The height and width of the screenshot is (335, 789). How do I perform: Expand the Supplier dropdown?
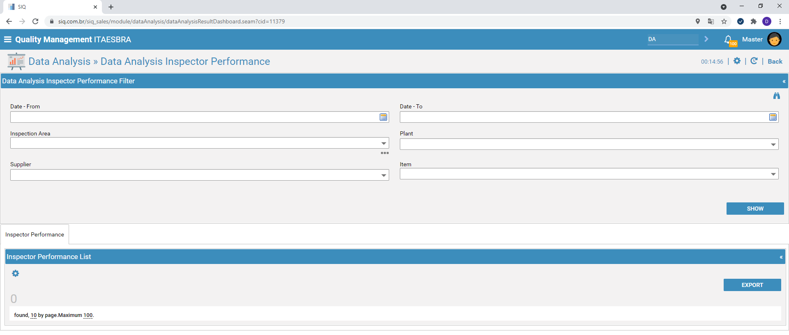click(x=384, y=175)
